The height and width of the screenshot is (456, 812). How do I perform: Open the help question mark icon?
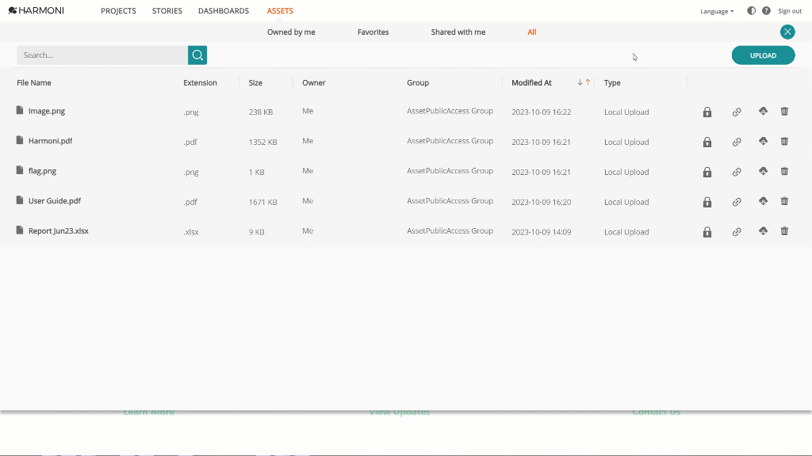766,11
